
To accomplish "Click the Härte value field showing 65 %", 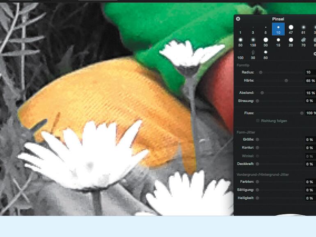I will [x=310, y=80].
